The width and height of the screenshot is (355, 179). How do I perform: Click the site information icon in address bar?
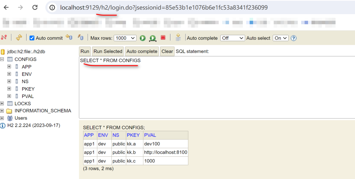(x=52, y=8)
